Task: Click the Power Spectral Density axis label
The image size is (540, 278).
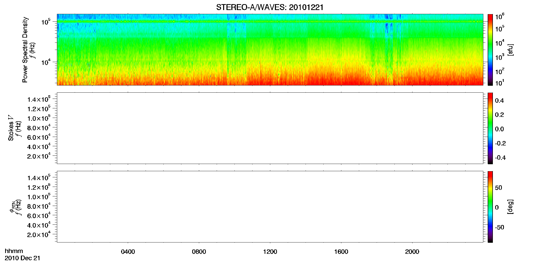Action: (x=25, y=50)
